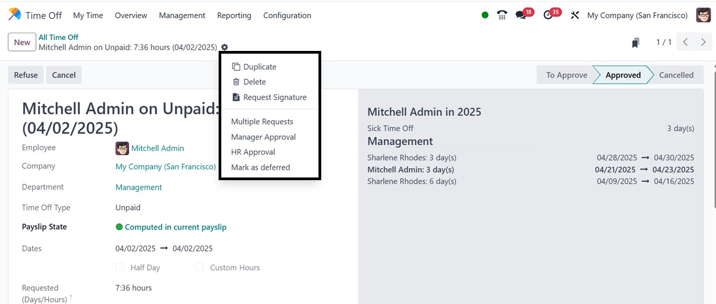Go to next record arrow
Viewport: 716px width, 304px height.
pyautogui.click(x=703, y=42)
